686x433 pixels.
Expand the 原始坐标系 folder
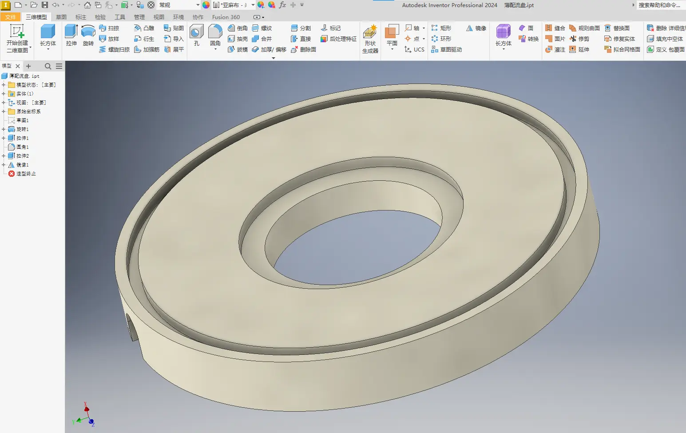click(x=4, y=111)
